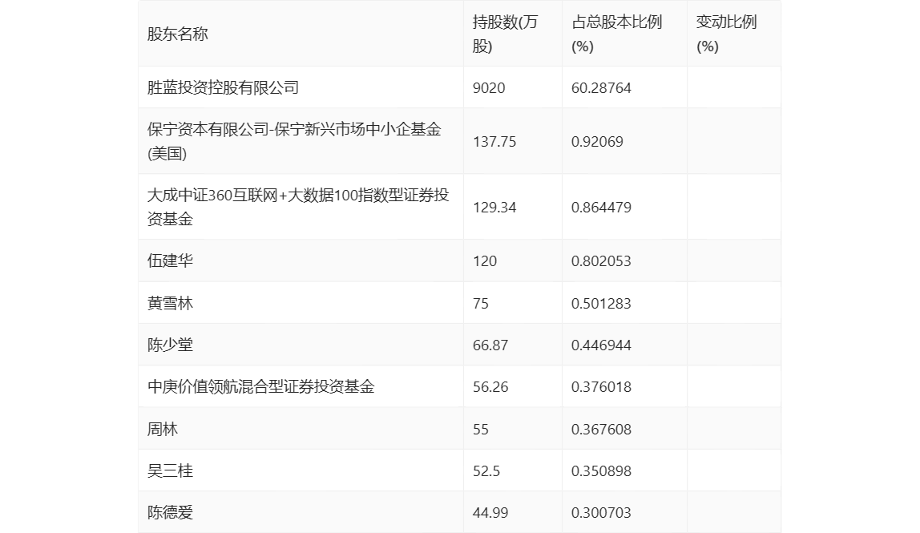
Task: Click the 56.26 shares value
Action: coord(490,387)
